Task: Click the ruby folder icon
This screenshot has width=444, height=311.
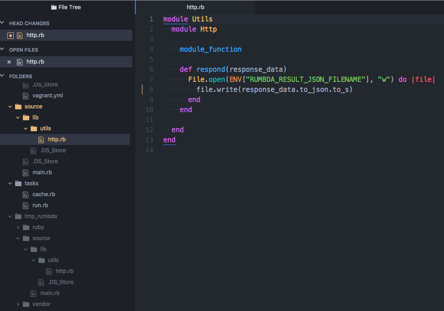Action: pos(26,227)
